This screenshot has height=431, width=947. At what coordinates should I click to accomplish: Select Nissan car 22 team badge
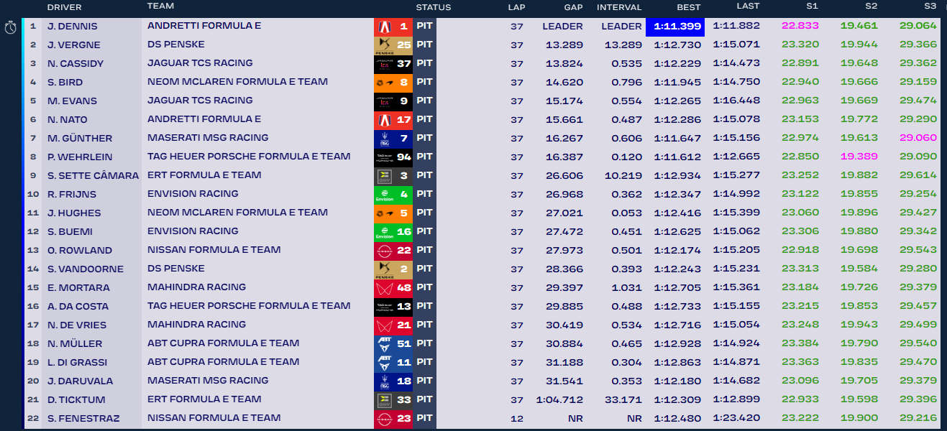pos(393,251)
